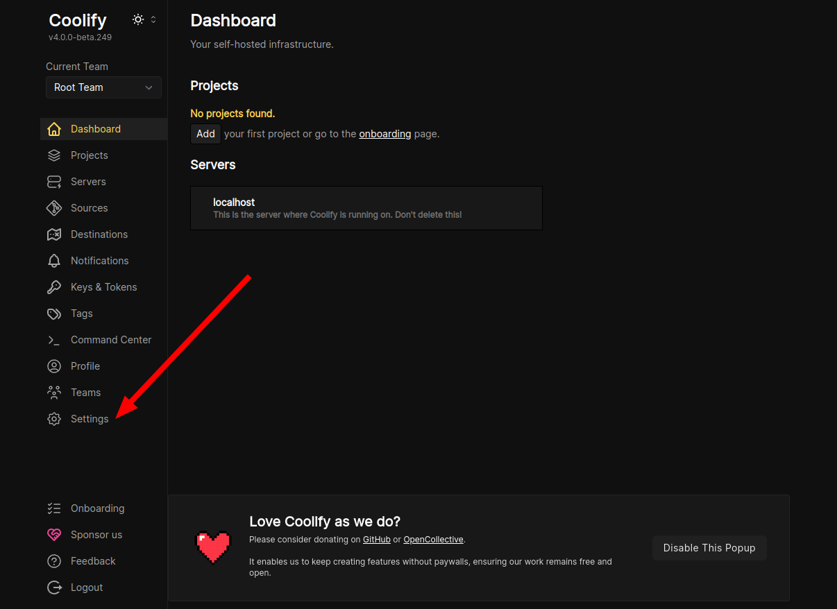Click the Destinations map icon
The width and height of the screenshot is (837, 609).
point(54,234)
